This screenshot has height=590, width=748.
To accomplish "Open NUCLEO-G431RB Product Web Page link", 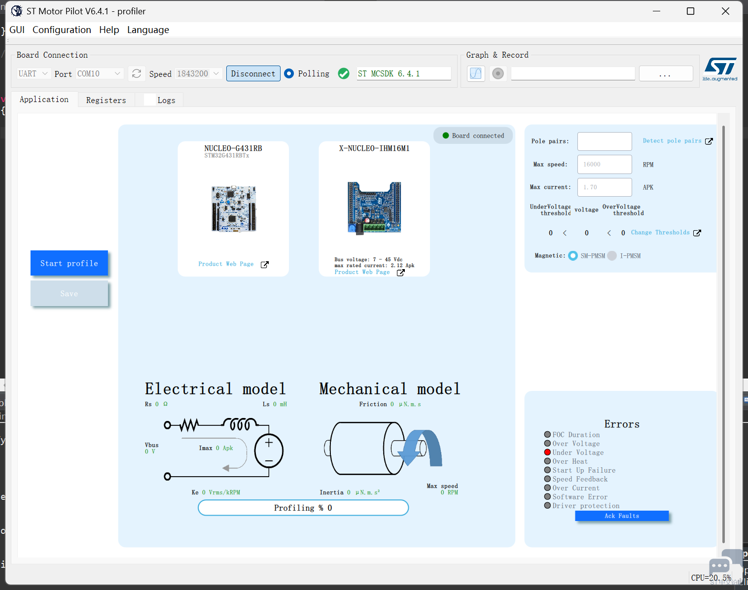I will point(226,264).
